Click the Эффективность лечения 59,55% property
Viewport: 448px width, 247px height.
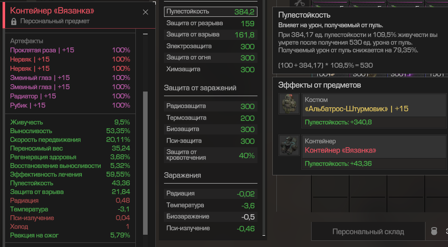pyautogui.click(x=70, y=174)
